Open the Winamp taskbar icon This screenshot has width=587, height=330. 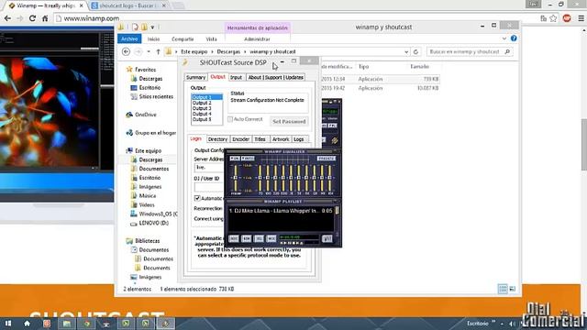[x=165, y=324]
